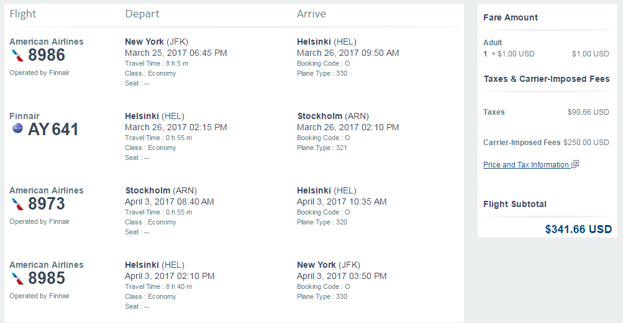Screen dimensions: 623x323
Task: Select flight number 8973
Action: point(47,204)
